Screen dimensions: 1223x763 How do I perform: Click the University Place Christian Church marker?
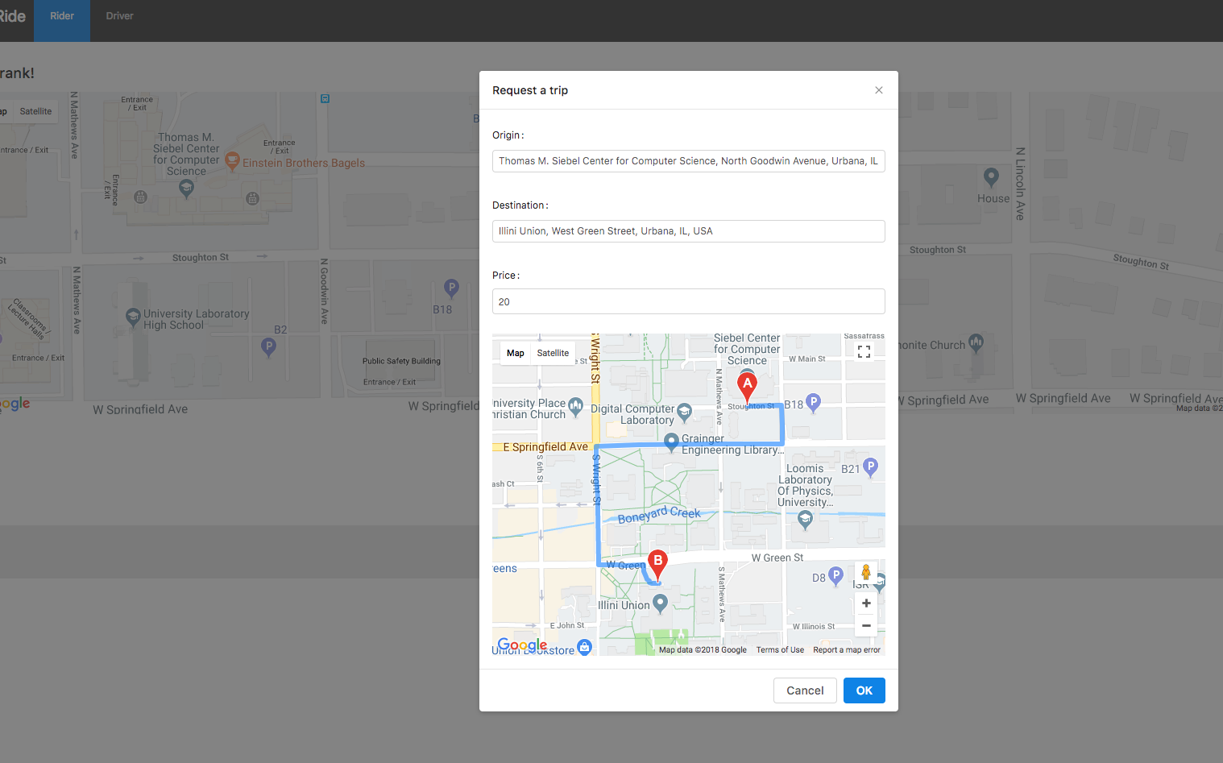[x=575, y=406]
